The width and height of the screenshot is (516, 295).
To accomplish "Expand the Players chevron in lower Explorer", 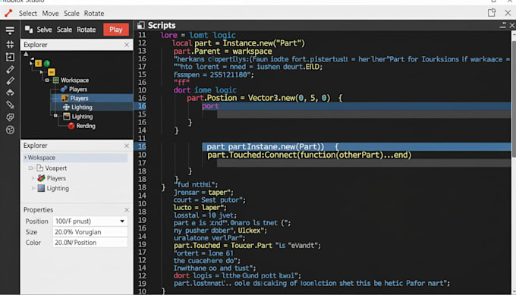I will pos(33,178).
